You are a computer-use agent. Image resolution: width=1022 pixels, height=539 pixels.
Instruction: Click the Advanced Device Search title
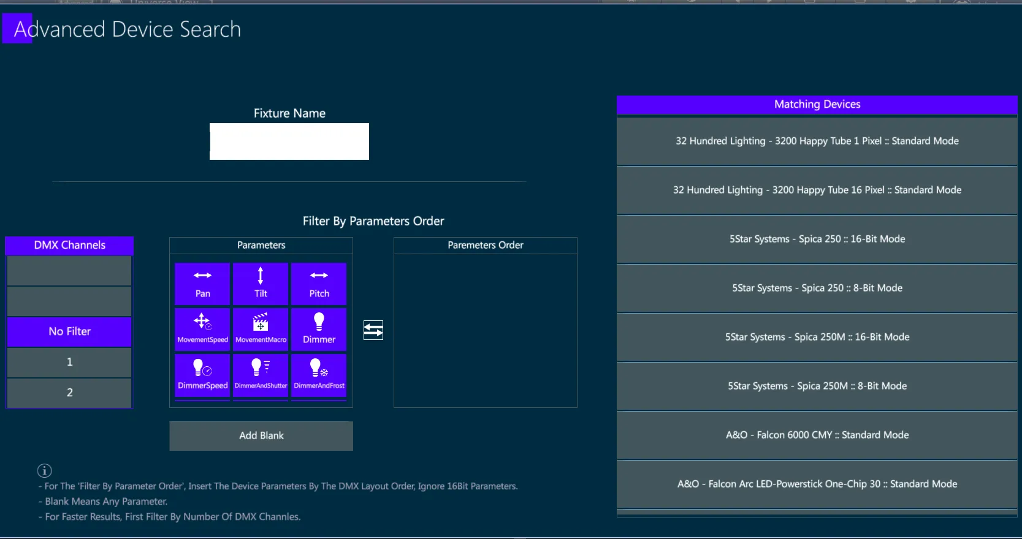pos(128,29)
